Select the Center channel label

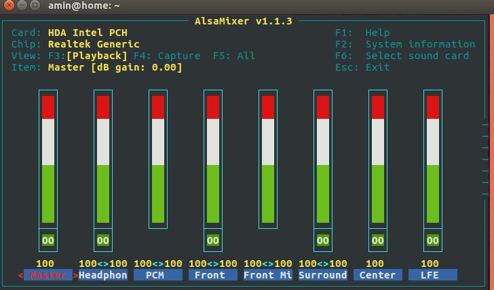(x=378, y=275)
